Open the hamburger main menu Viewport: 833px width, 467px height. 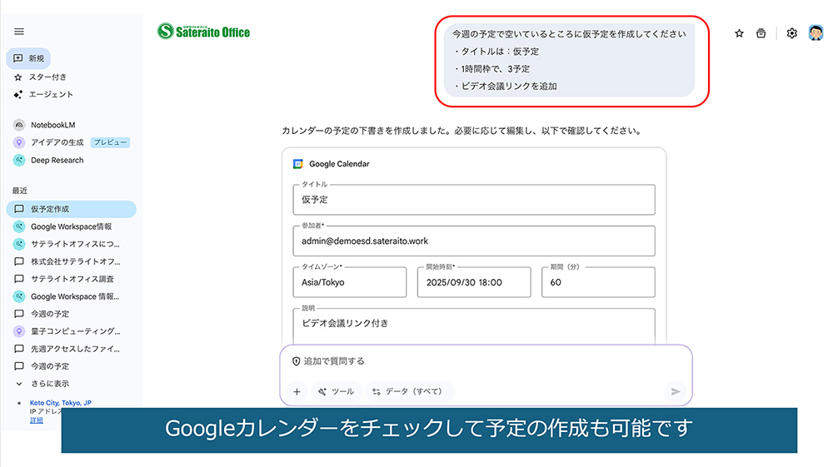(x=19, y=32)
